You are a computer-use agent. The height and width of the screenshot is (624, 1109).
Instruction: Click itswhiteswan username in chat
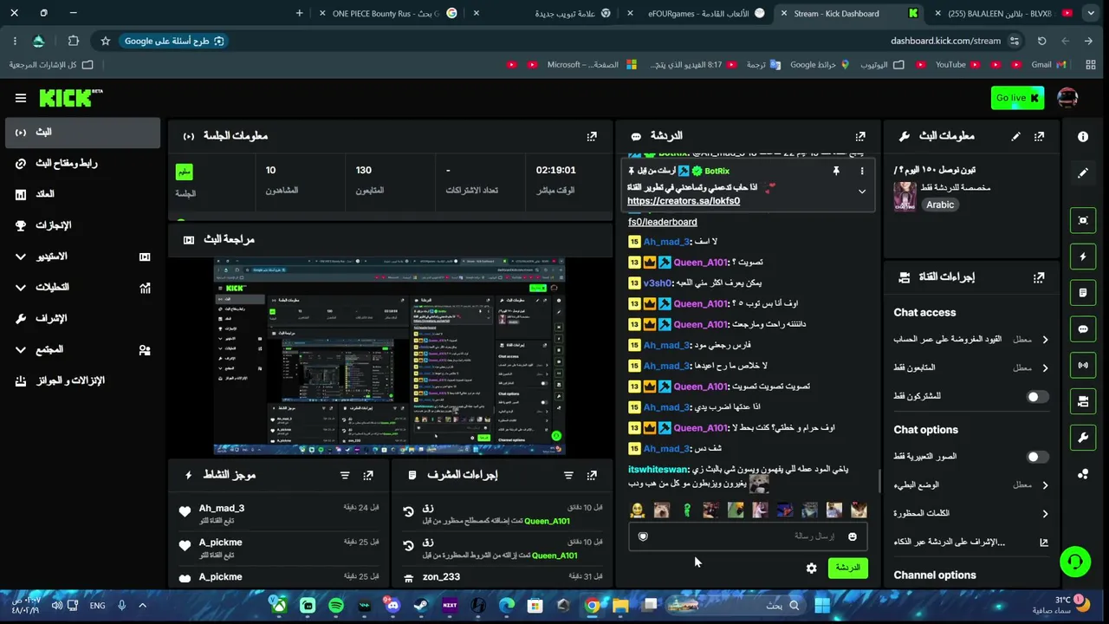tap(658, 470)
